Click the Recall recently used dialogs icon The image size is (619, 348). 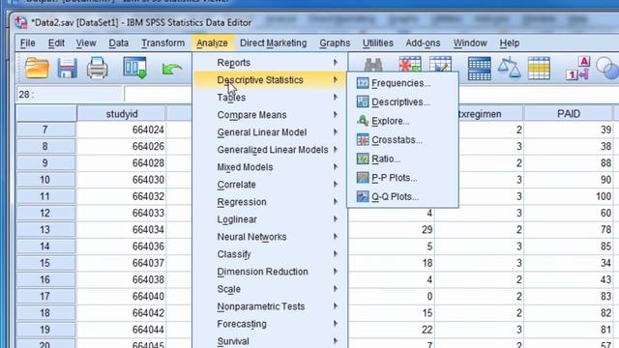[135, 68]
